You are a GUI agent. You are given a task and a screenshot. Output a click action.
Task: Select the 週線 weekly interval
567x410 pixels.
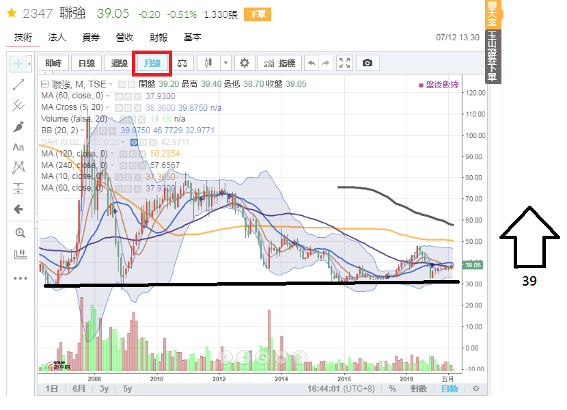click(120, 64)
